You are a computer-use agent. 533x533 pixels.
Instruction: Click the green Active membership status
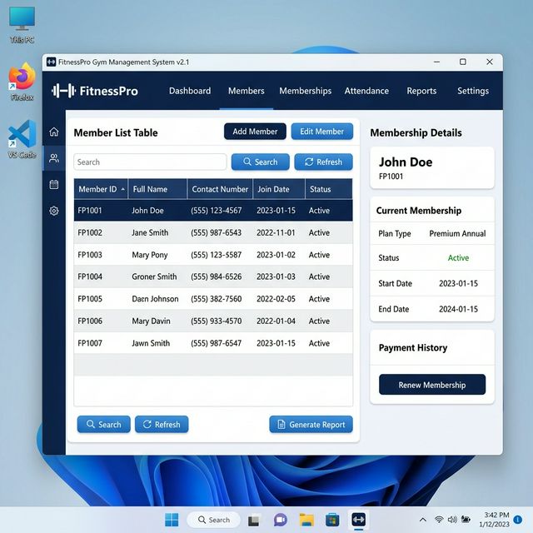point(458,257)
